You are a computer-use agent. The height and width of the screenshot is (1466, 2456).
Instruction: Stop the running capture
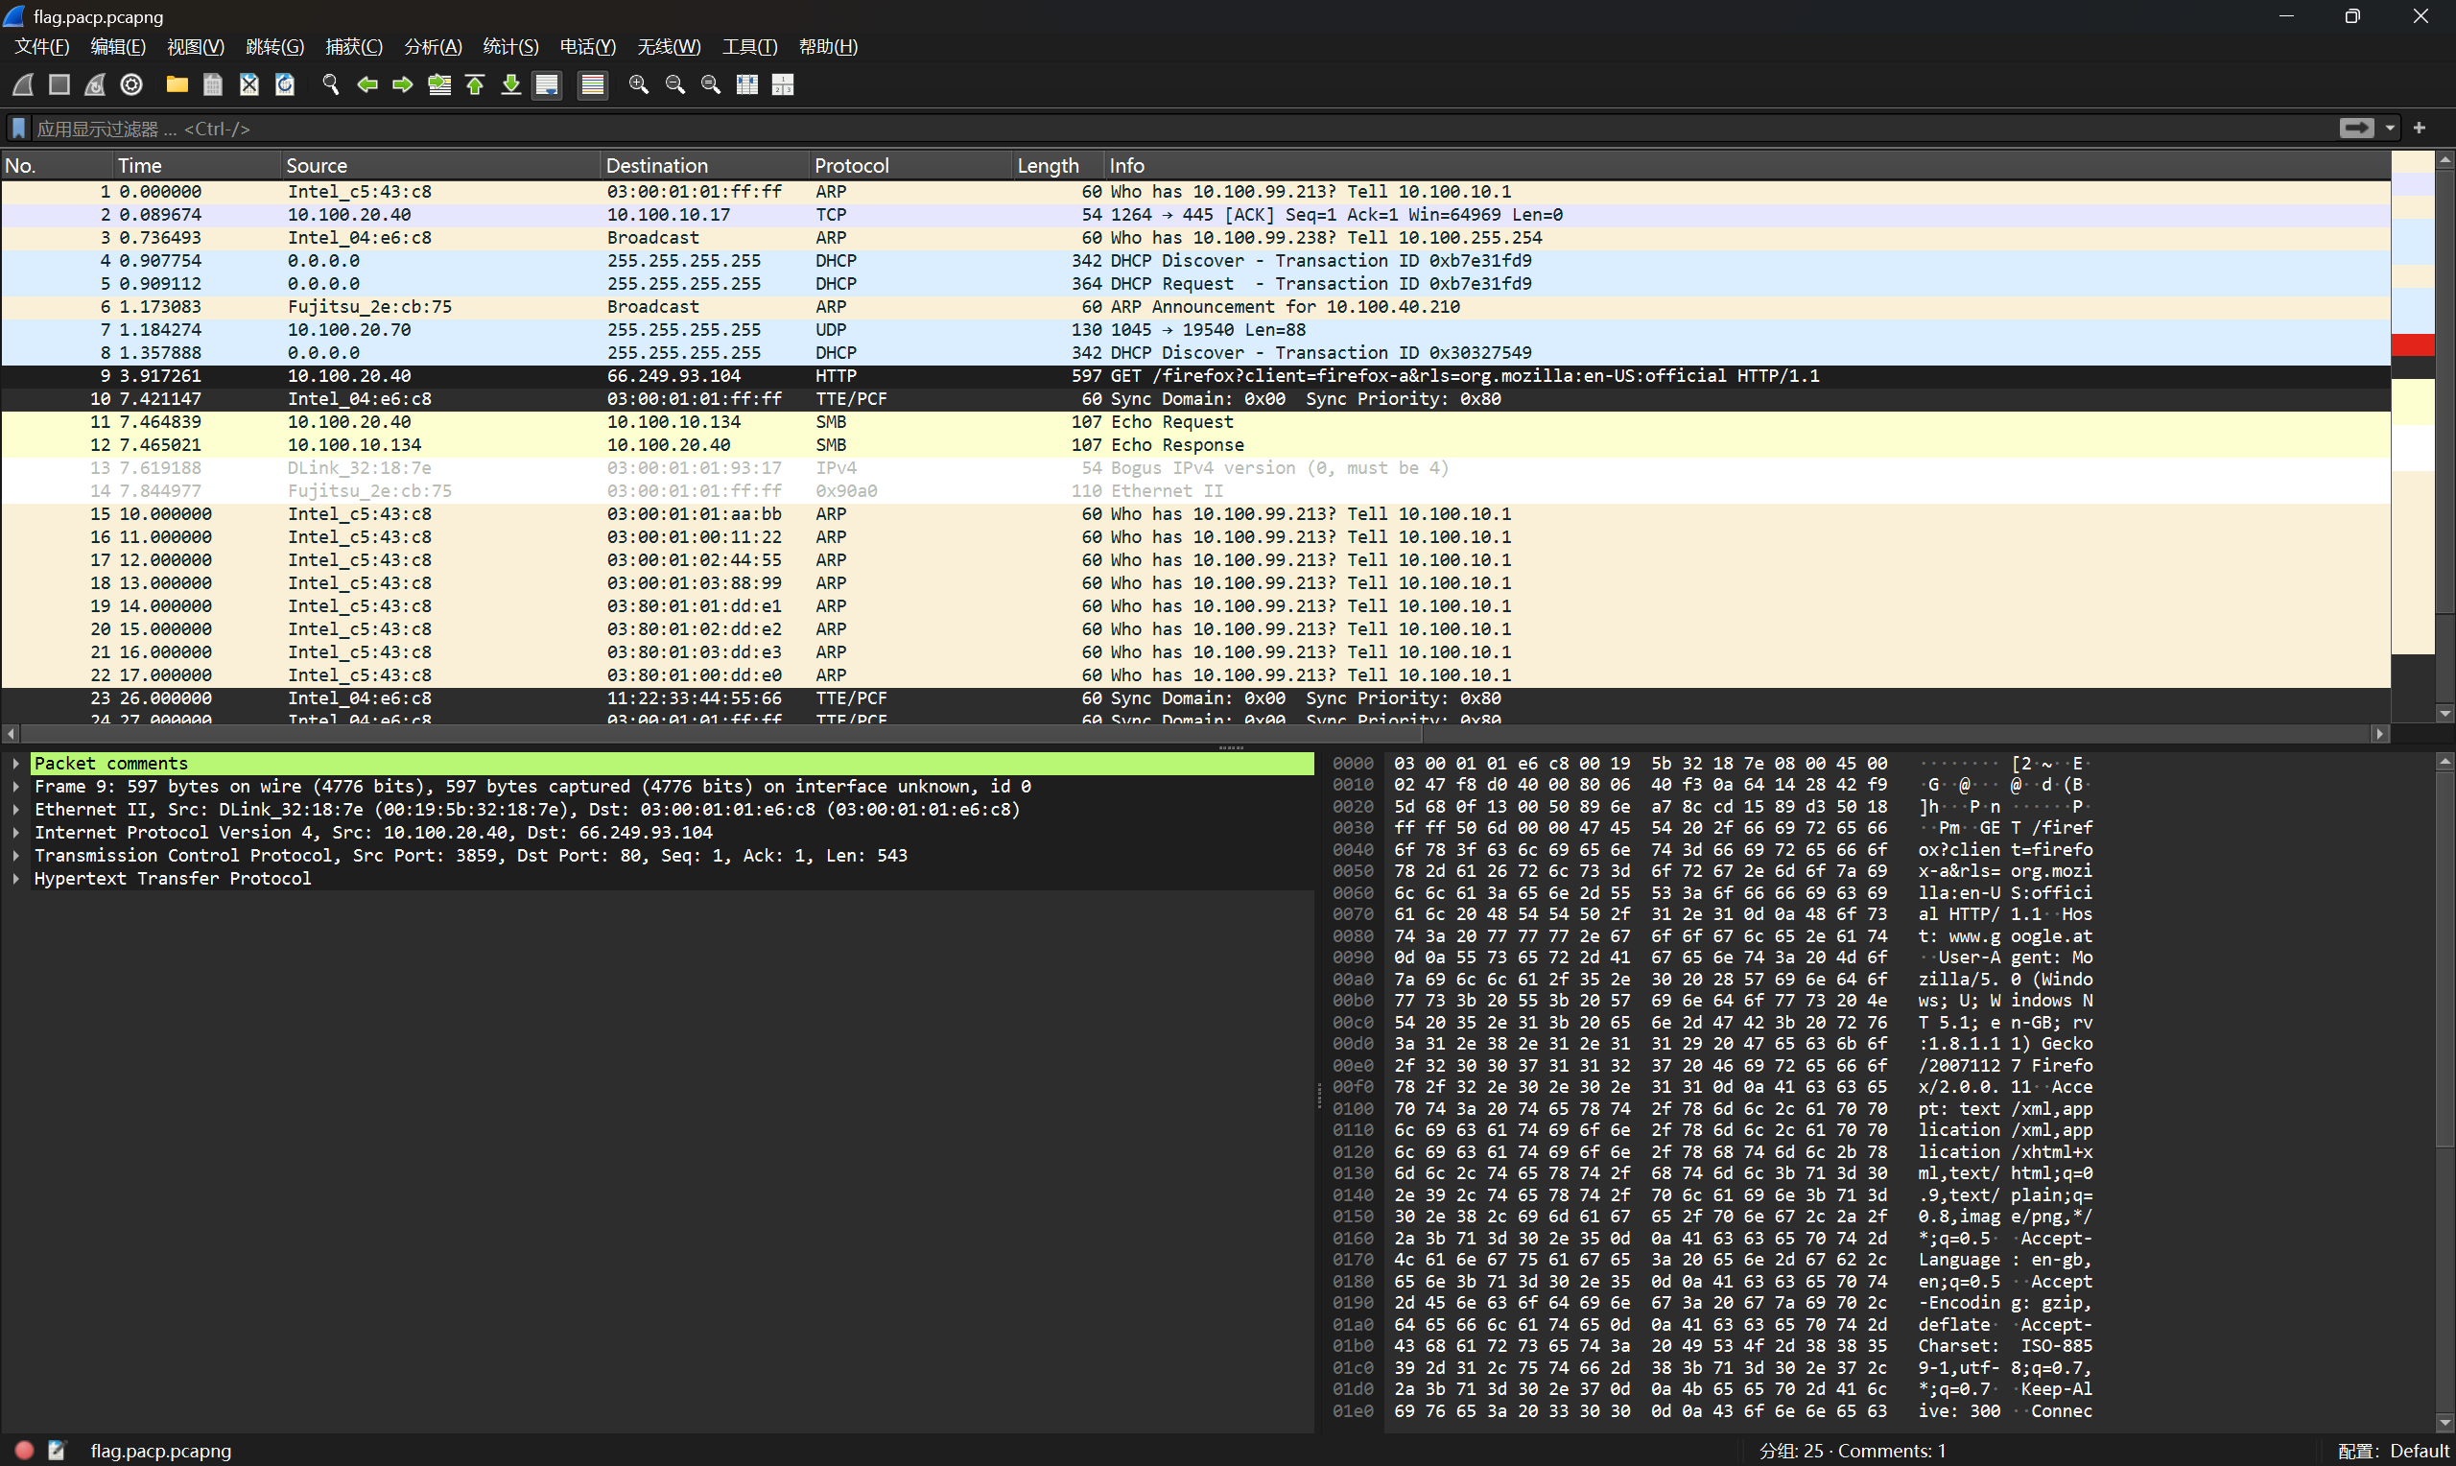coord(59,85)
